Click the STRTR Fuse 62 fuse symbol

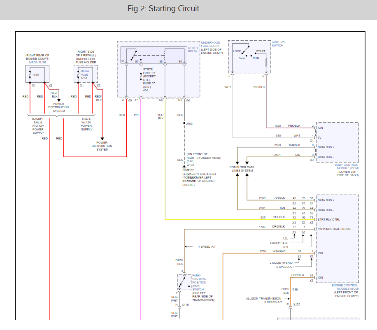coord(141,77)
